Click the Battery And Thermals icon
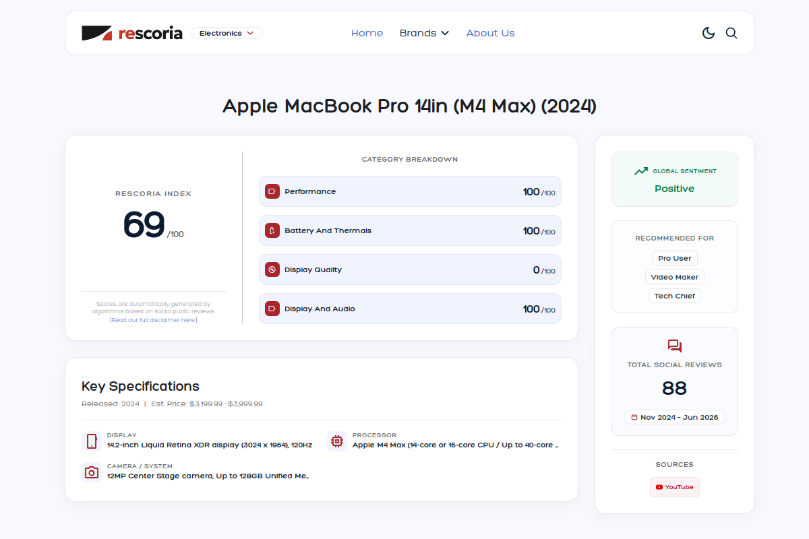Viewport: 809px width, 539px height. pos(272,230)
